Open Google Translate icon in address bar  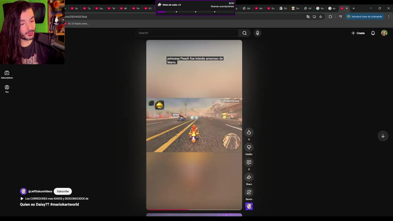click(x=308, y=17)
